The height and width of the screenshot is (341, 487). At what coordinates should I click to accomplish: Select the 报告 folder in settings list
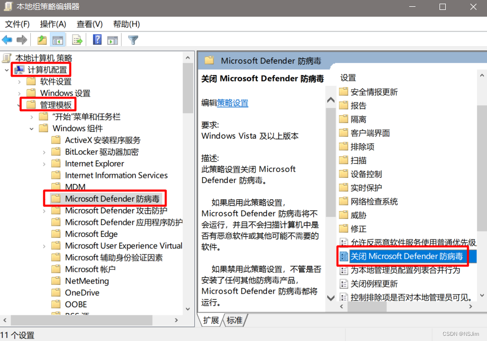[x=353, y=105]
